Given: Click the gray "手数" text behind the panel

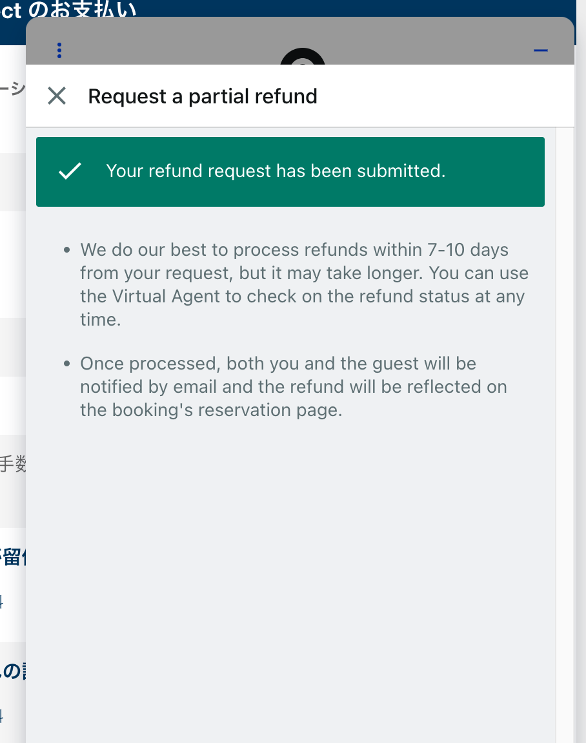Looking at the screenshot, I should pos(12,464).
